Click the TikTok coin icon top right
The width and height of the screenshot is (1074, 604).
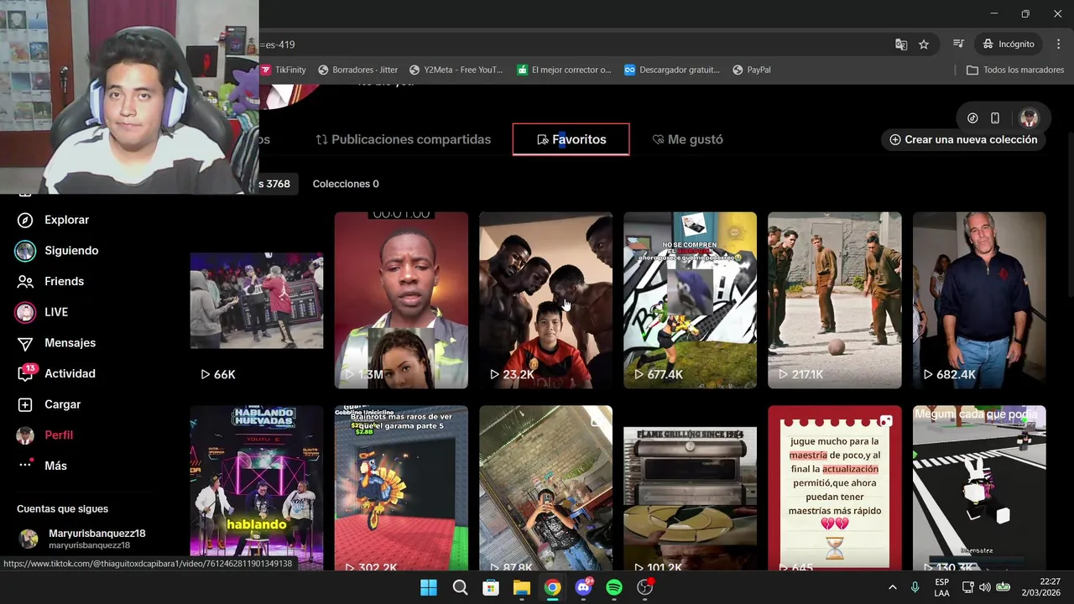click(972, 118)
